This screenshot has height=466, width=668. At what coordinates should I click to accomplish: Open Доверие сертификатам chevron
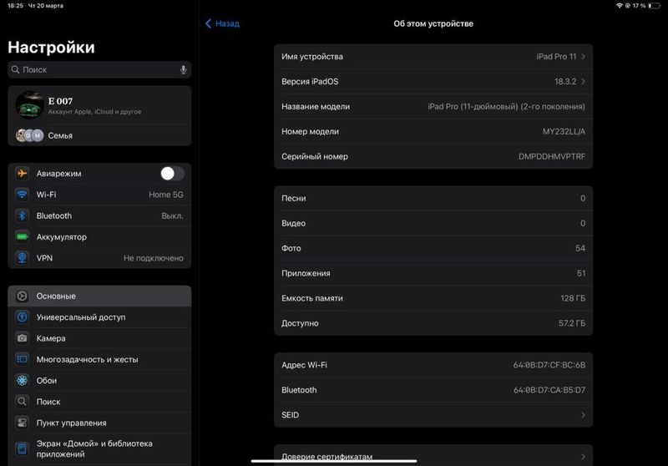tap(583, 457)
